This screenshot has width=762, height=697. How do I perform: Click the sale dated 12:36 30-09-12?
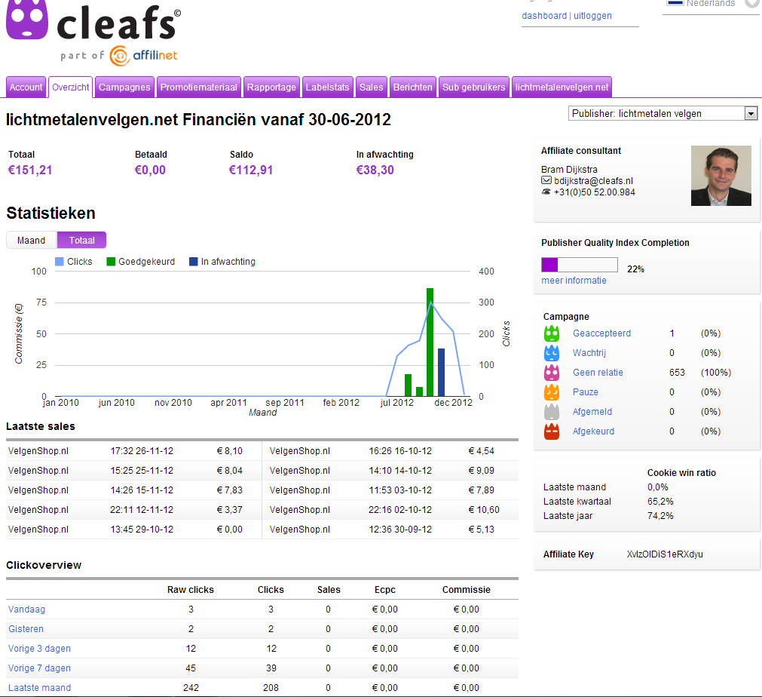click(x=400, y=530)
